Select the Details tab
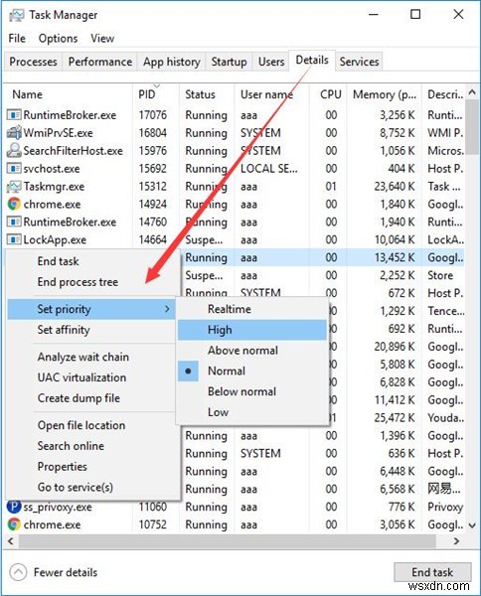The image size is (481, 596). 312,60
